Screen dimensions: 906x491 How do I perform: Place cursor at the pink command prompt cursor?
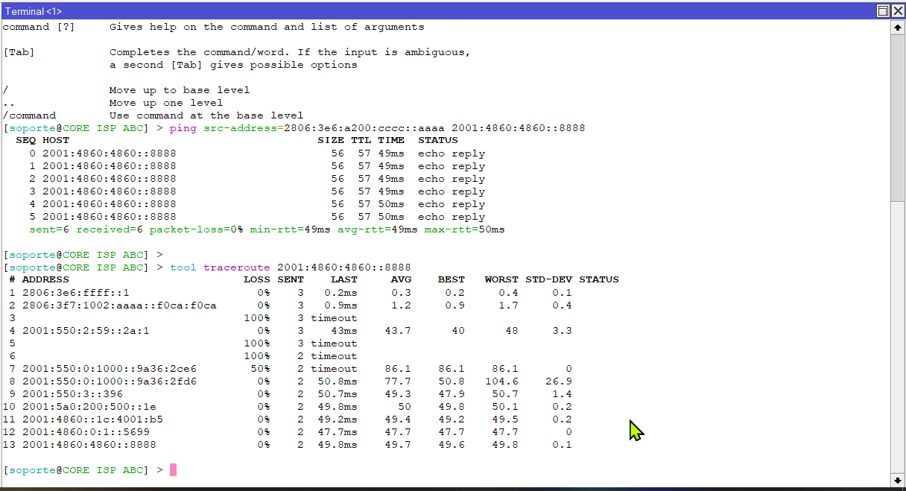point(173,470)
